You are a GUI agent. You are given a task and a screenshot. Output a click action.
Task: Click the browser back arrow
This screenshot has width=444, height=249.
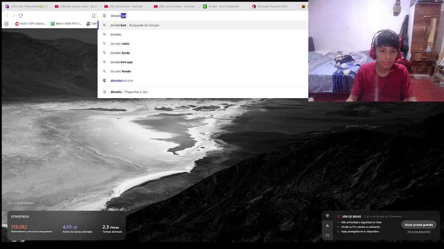click(x=7, y=16)
